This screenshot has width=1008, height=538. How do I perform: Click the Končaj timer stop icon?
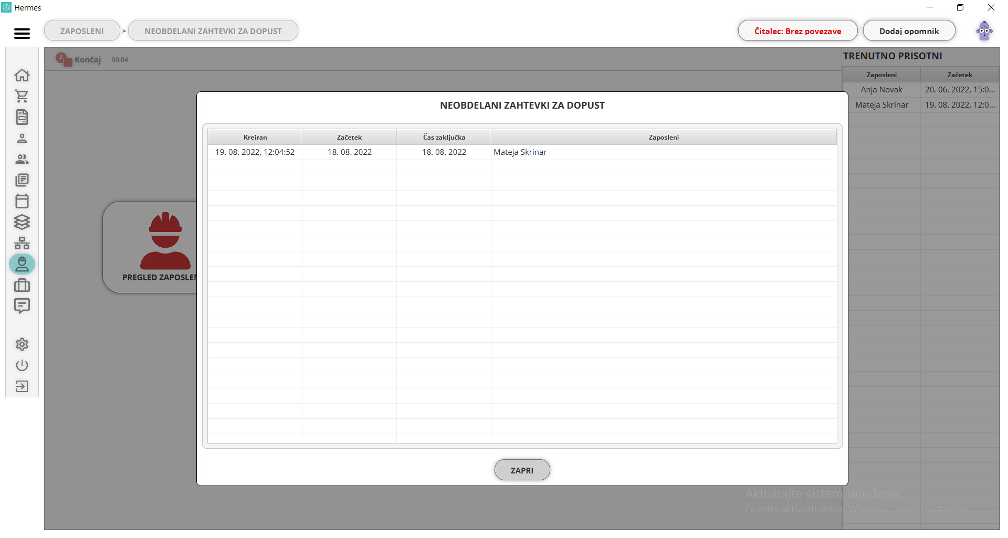coord(64,59)
